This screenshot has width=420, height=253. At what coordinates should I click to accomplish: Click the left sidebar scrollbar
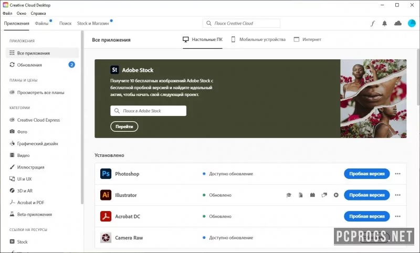click(x=82, y=117)
